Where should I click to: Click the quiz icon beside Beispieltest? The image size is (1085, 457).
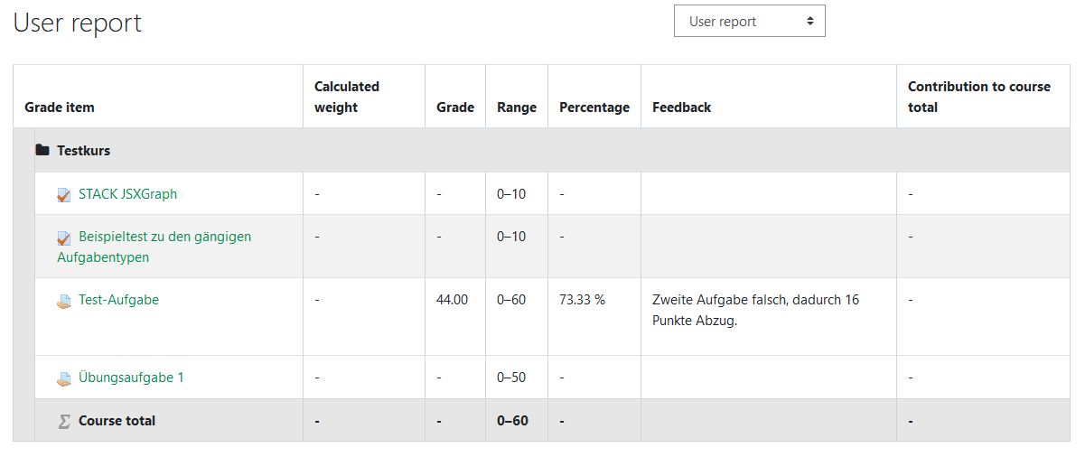click(64, 238)
